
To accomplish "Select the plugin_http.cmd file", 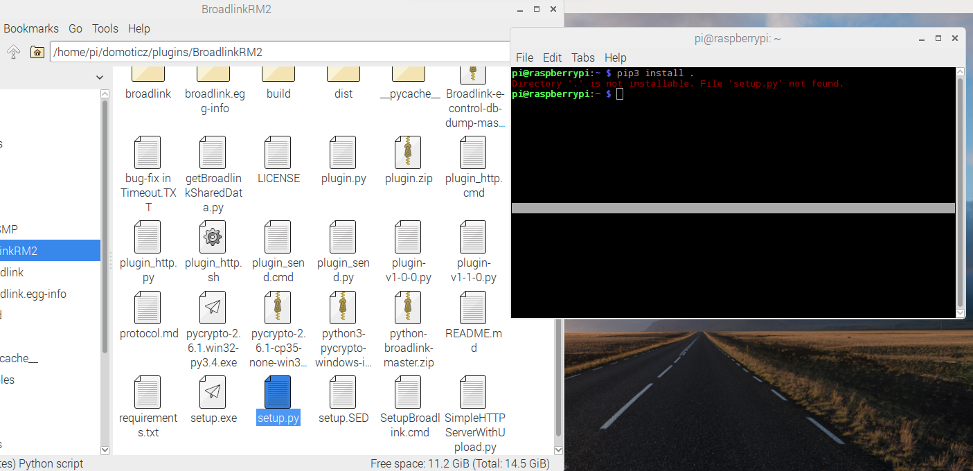I will pos(474,168).
